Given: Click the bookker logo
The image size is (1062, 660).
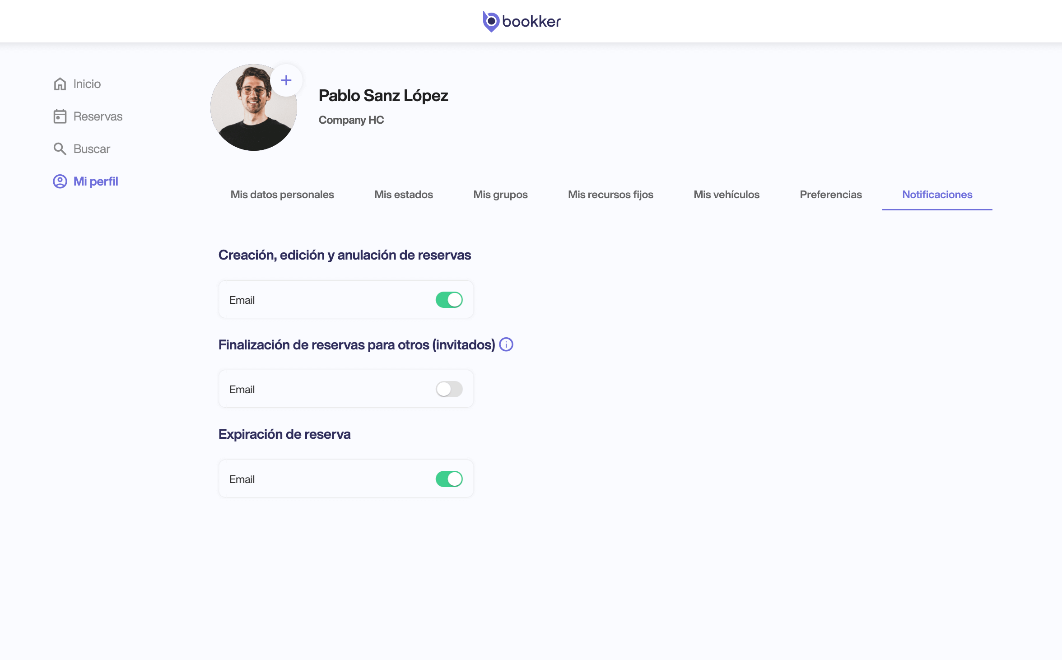Looking at the screenshot, I should point(522,21).
